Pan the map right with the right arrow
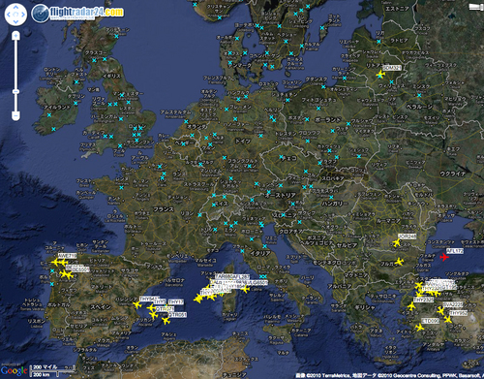This screenshot has height=379, width=484. (23, 15)
